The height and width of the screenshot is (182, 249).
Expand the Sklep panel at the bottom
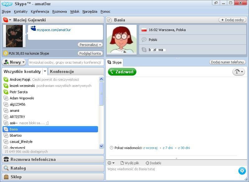pos(53,176)
